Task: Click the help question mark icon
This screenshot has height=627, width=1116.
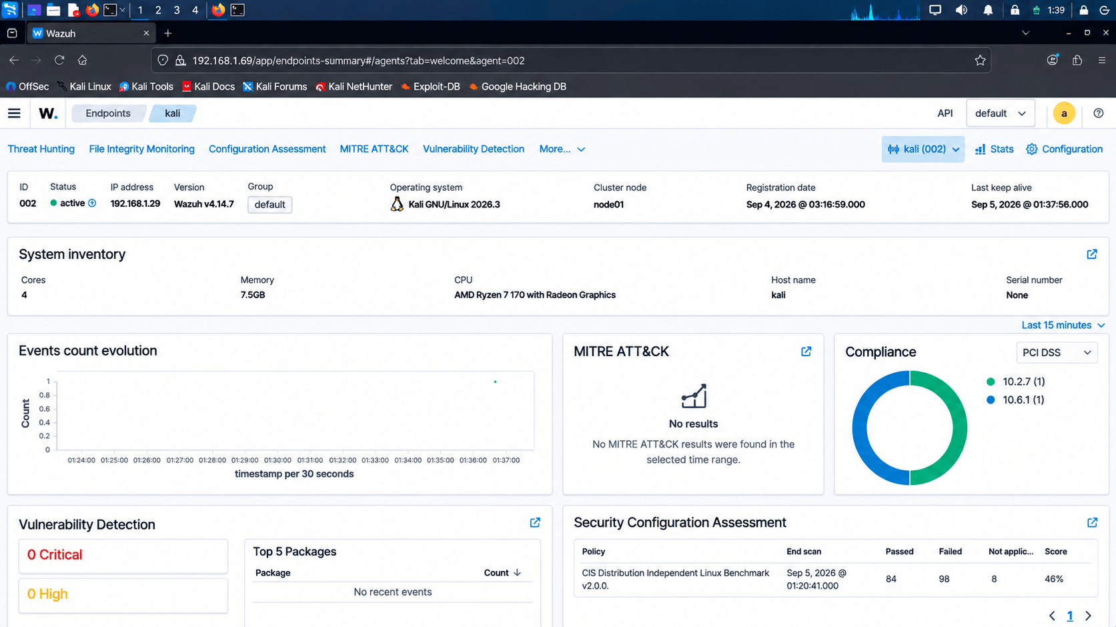Action: 1099,113
